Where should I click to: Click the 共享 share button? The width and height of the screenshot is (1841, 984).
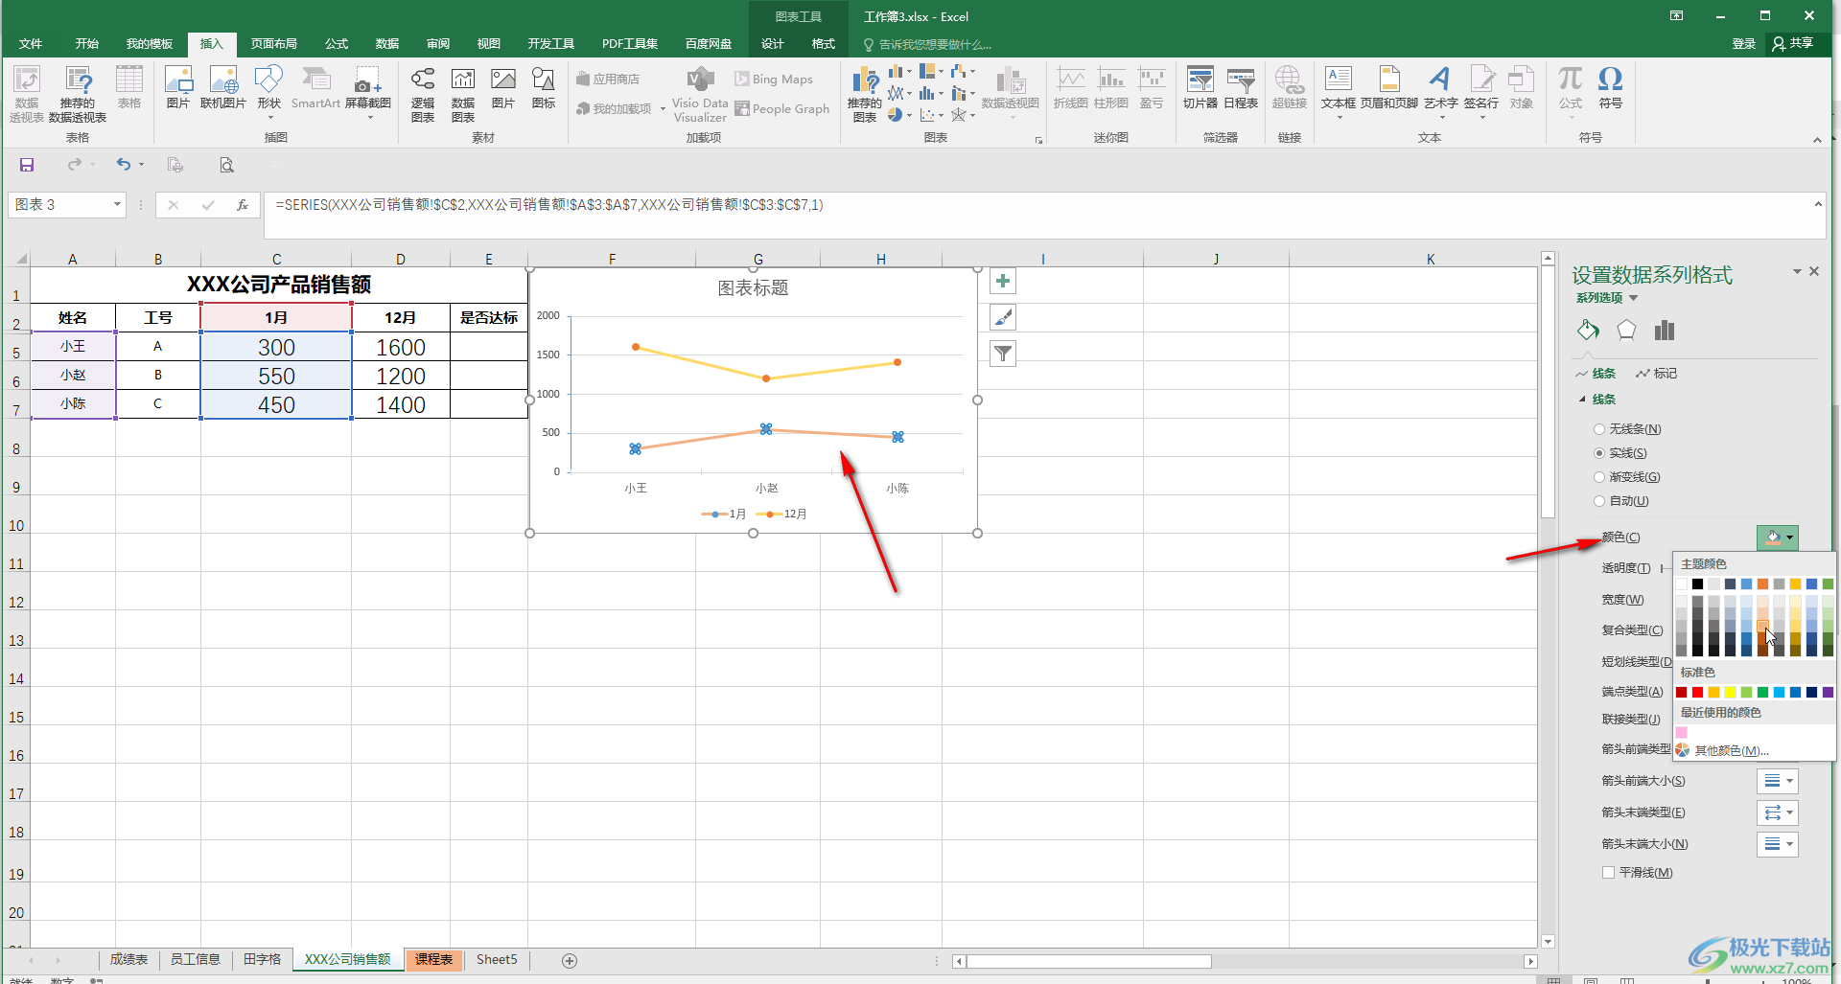point(1793,44)
